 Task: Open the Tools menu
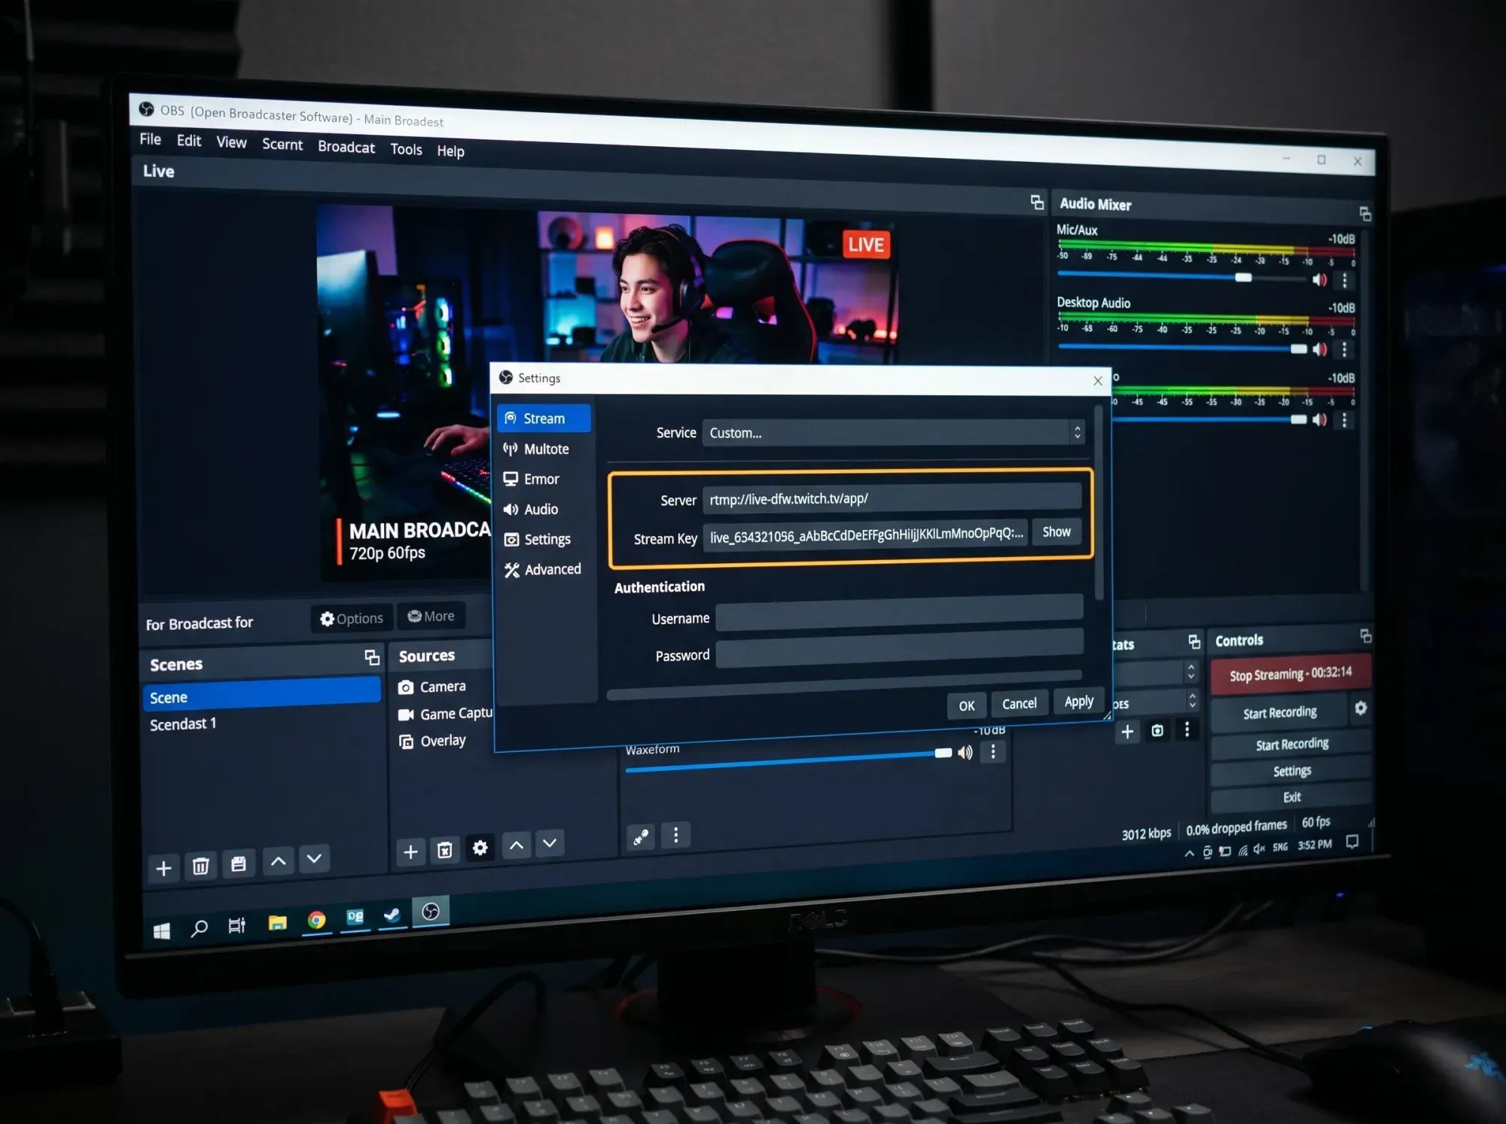pyautogui.click(x=406, y=149)
